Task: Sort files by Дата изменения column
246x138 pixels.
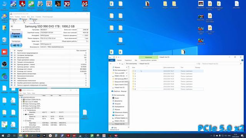Action: tap(169, 67)
